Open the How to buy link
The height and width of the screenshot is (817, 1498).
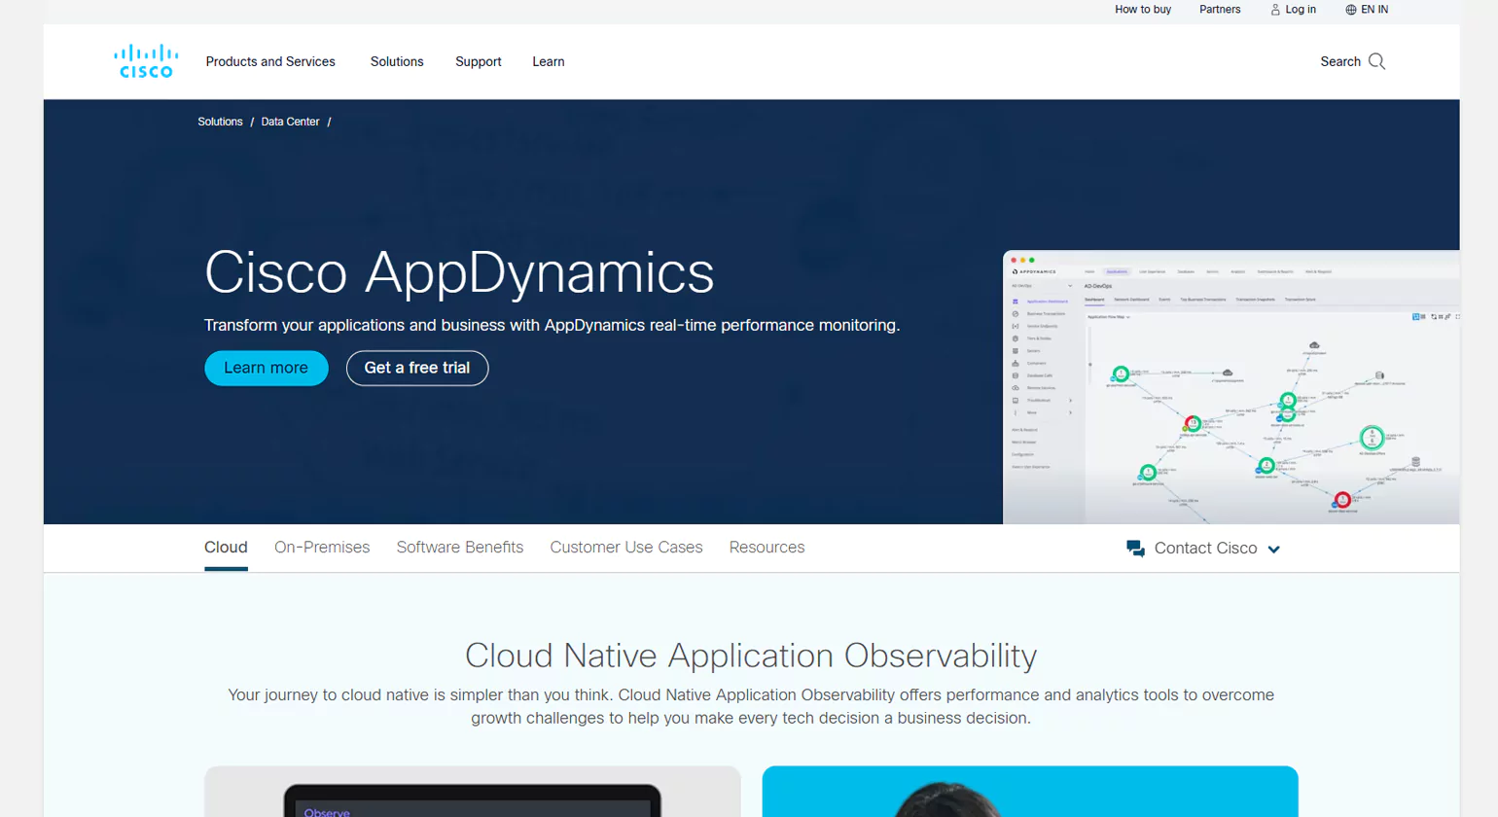pyautogui.click(x=1143, y=10)
